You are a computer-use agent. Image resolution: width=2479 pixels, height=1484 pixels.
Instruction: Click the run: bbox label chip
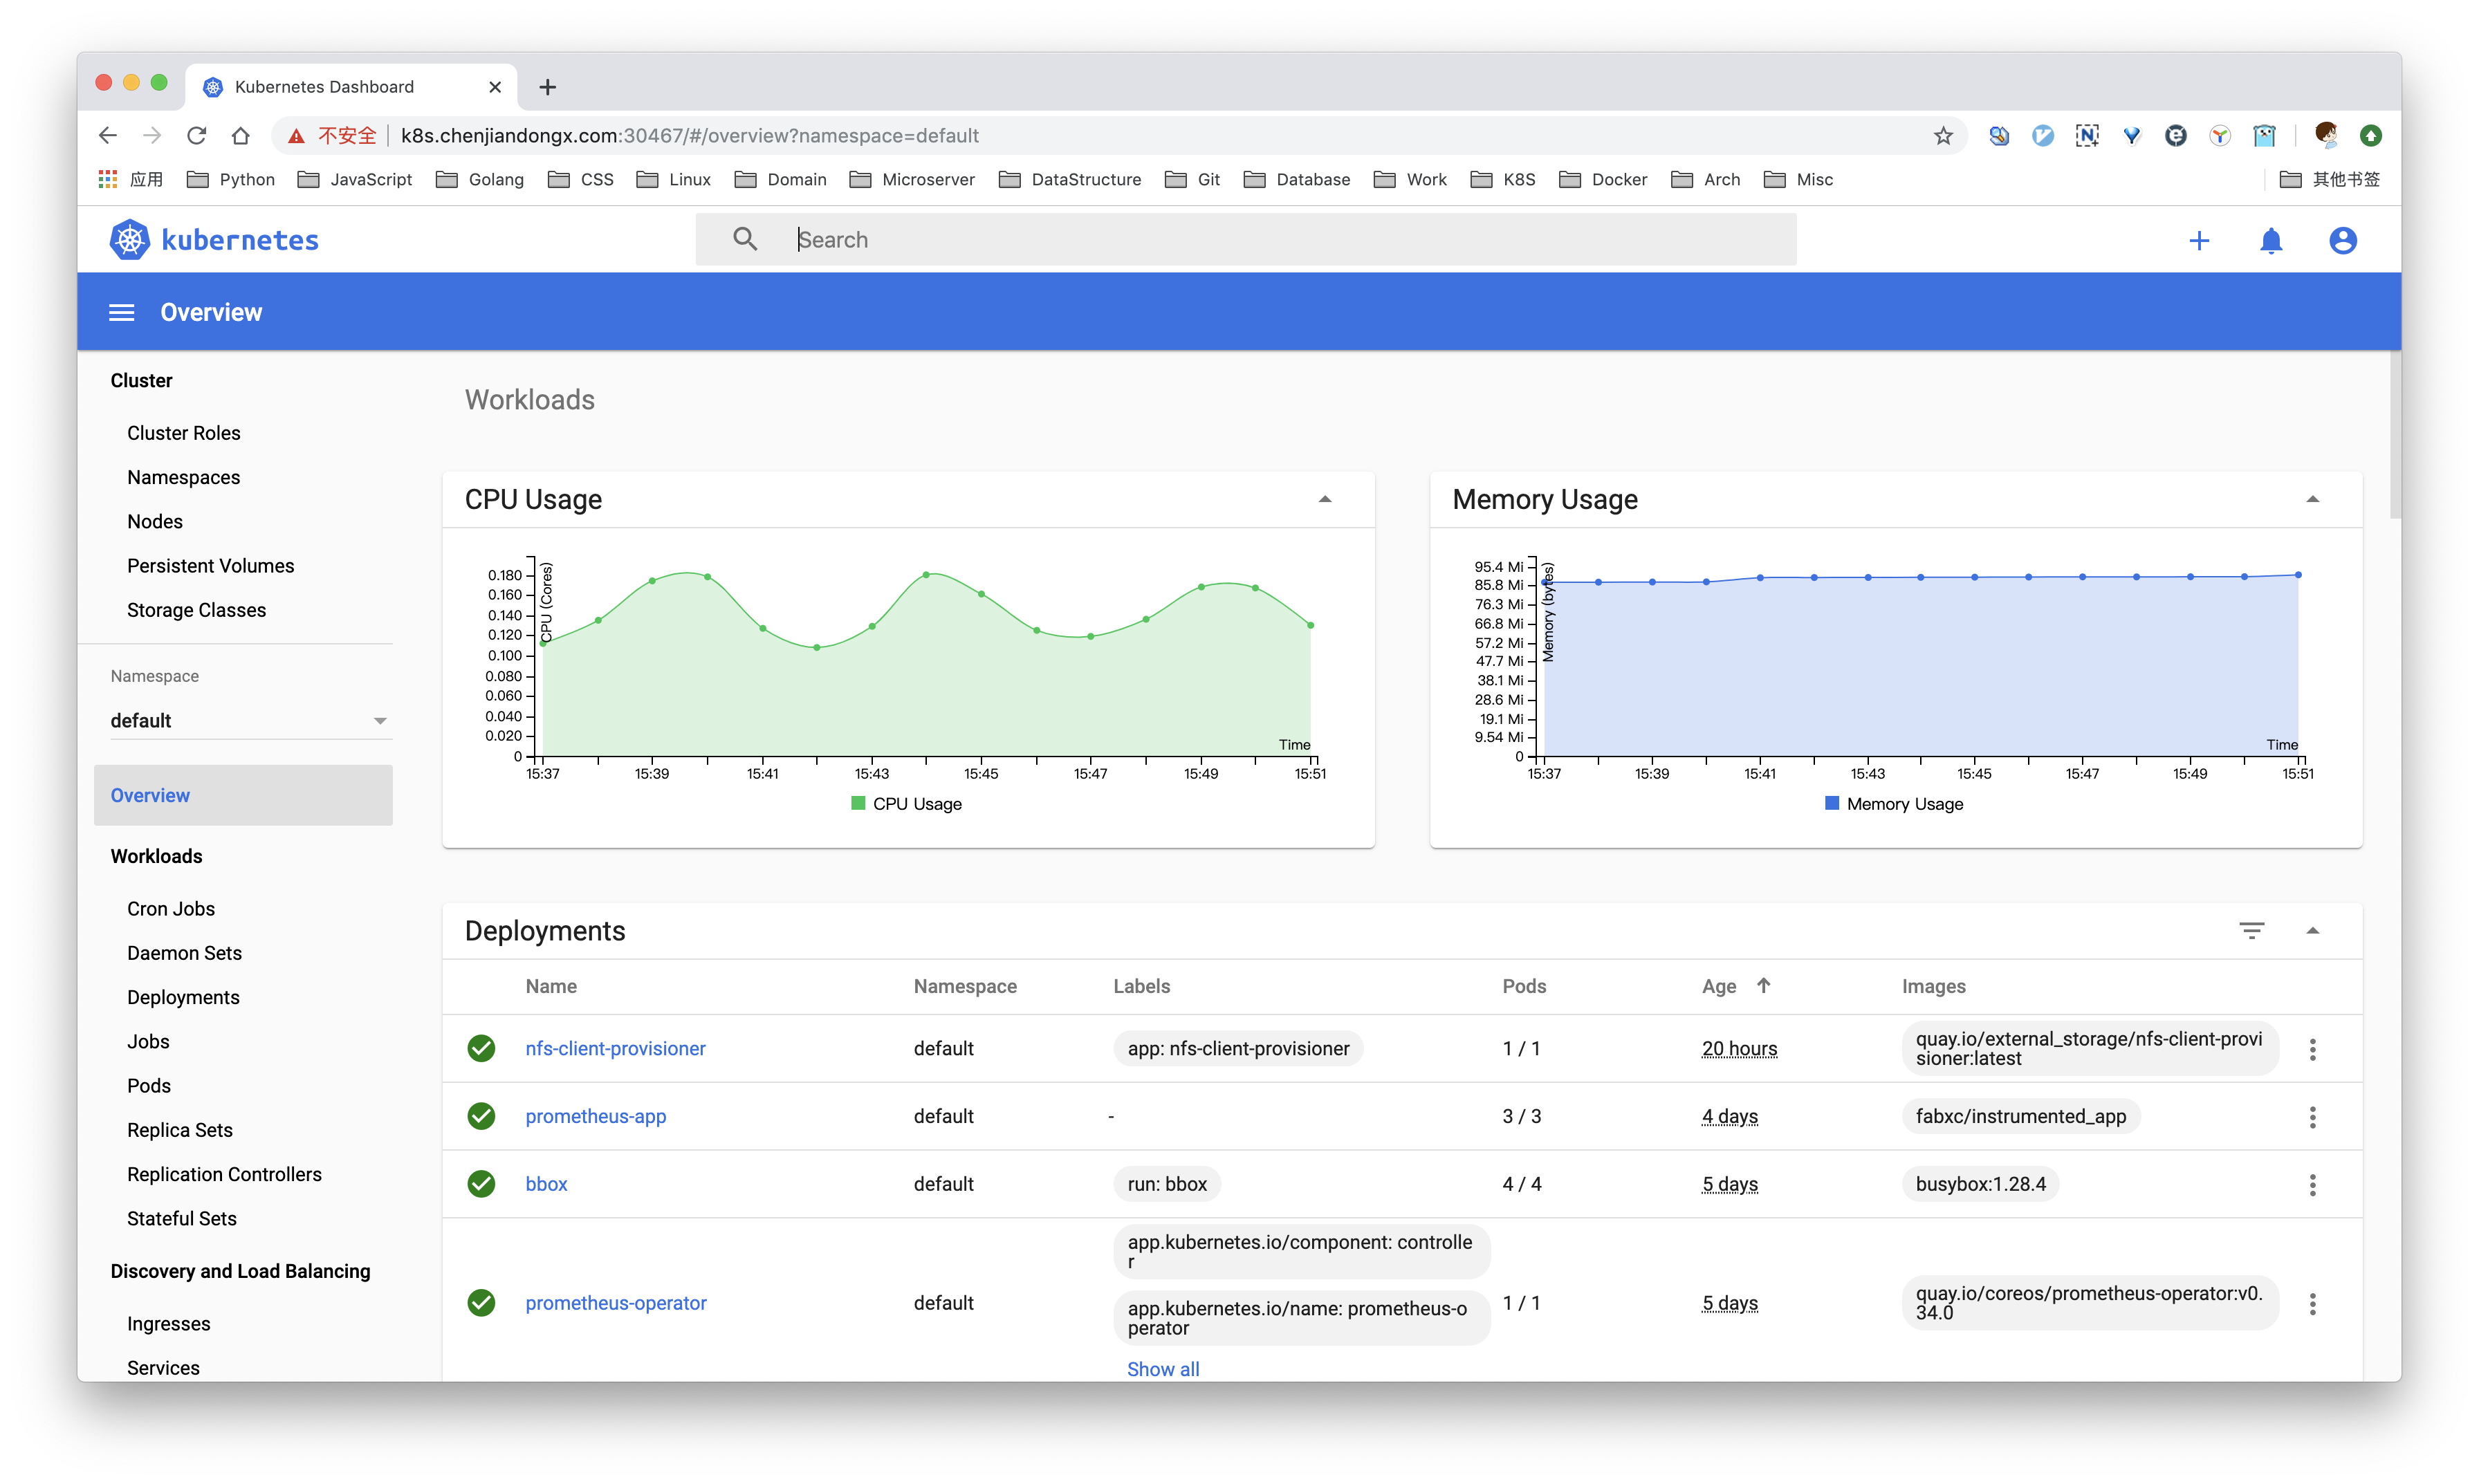coord(1167,1185)
